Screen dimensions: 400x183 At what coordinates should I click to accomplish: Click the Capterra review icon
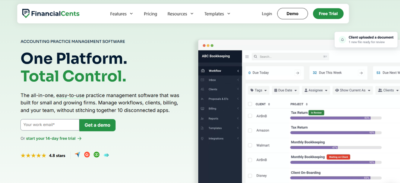point(77,155)
